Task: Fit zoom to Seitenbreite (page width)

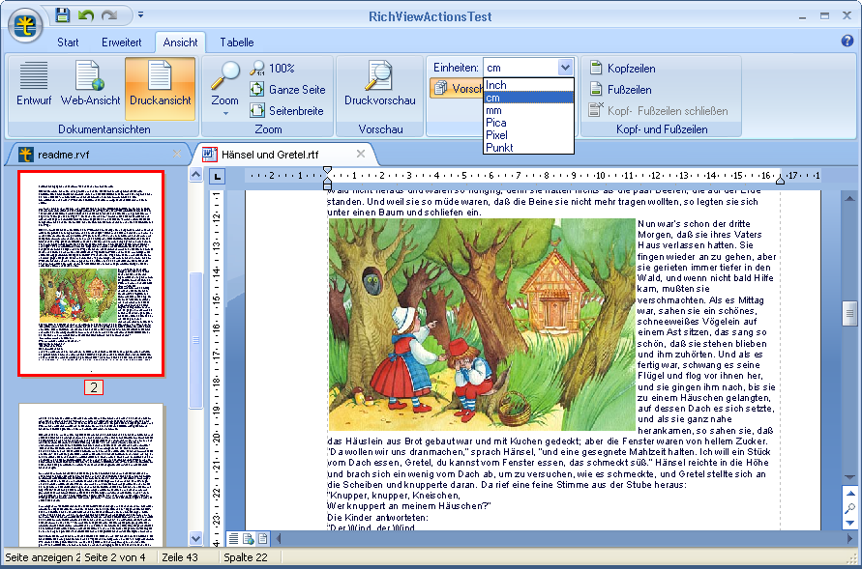Action: [287, 111]
